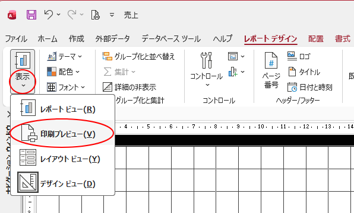Choose 印刷プレビュー(V) from the menu
Viewport: 354px width, 213px height.
tap(63, 133)
